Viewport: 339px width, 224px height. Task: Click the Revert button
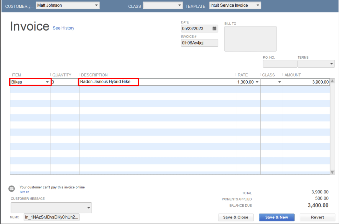point(317,217)
